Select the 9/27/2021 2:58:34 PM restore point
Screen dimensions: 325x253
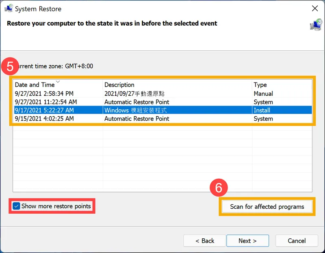[x=44, y=93]
